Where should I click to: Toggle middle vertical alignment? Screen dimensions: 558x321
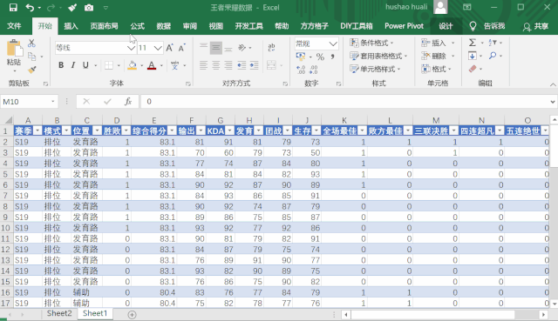point(216,48)
